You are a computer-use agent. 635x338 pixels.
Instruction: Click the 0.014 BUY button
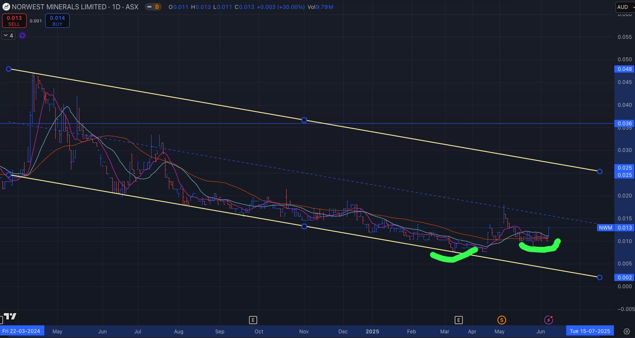pyautogui.click(x=57, y=21)
